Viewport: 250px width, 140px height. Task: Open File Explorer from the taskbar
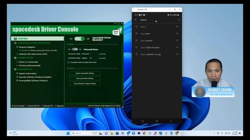112,133
